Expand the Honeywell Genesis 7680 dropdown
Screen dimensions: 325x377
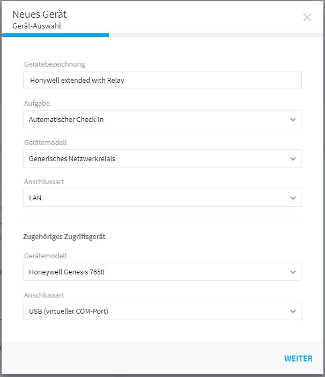tap(162, 272)
